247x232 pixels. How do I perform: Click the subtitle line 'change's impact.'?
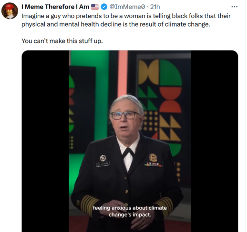click(130, 215)
